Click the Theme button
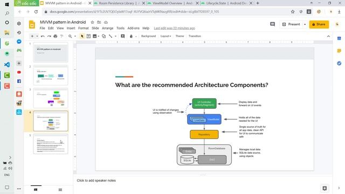 click(x=180, y=36)
